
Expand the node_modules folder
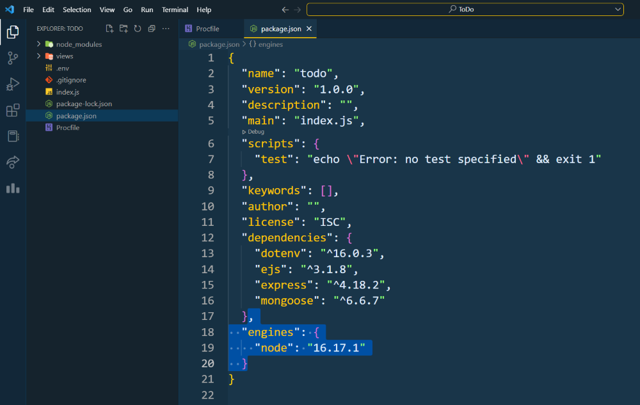79,44
